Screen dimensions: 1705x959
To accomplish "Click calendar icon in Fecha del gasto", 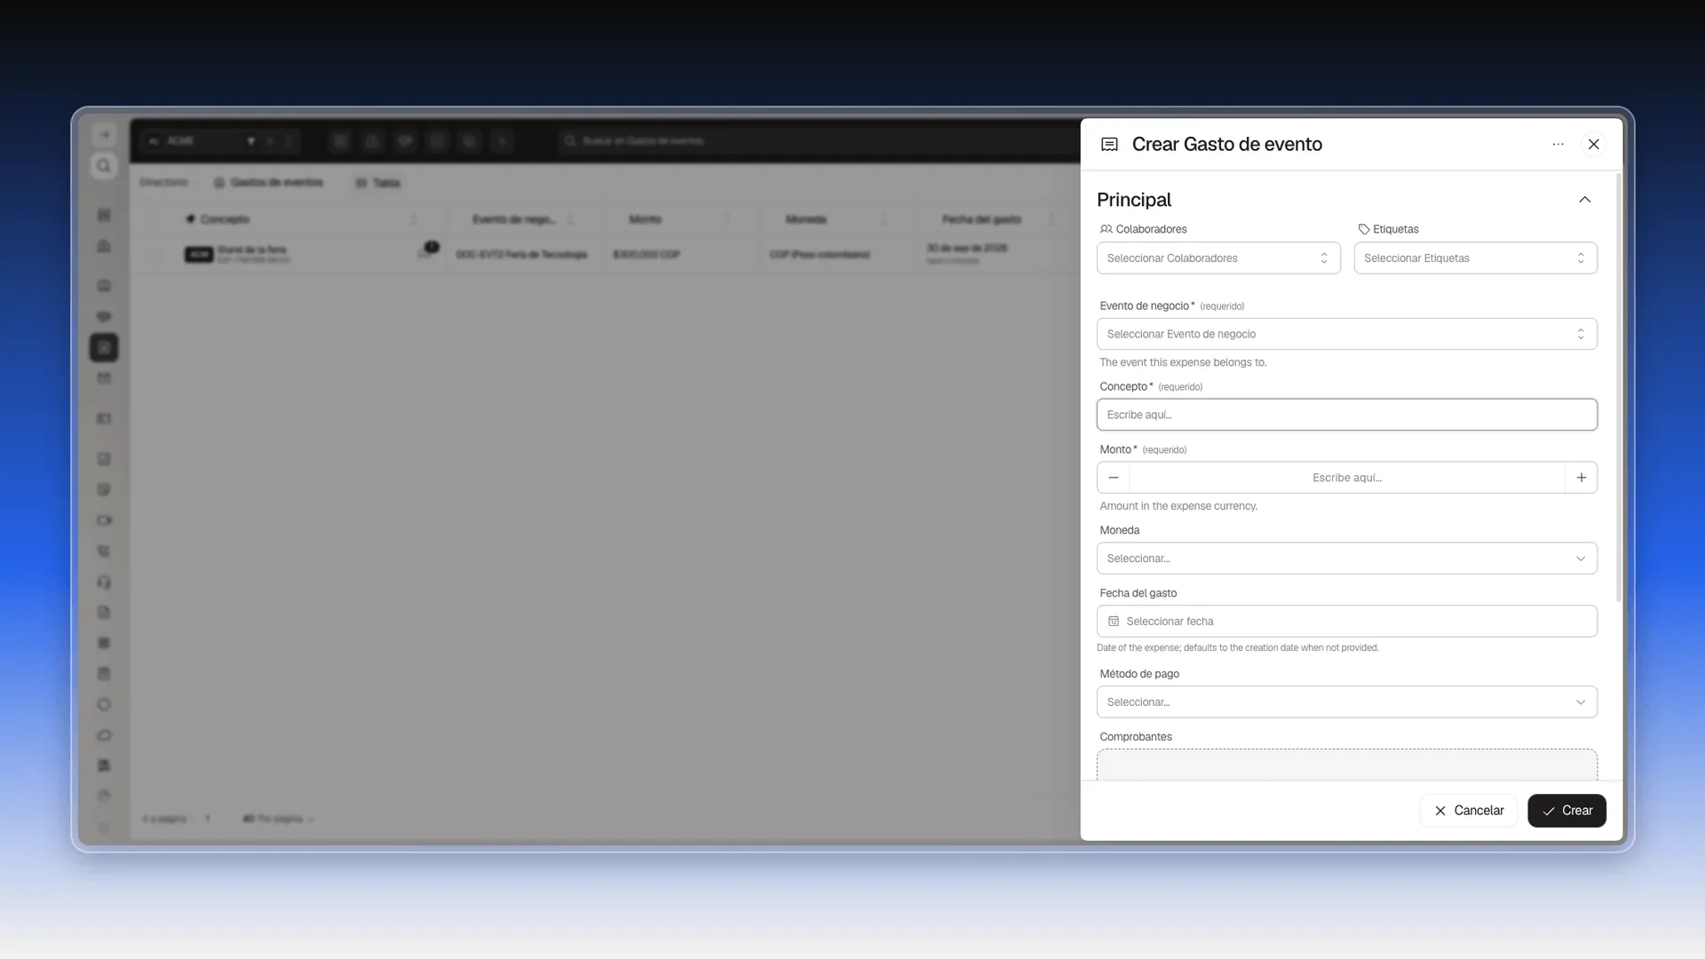I will (x=1114, y=622).
